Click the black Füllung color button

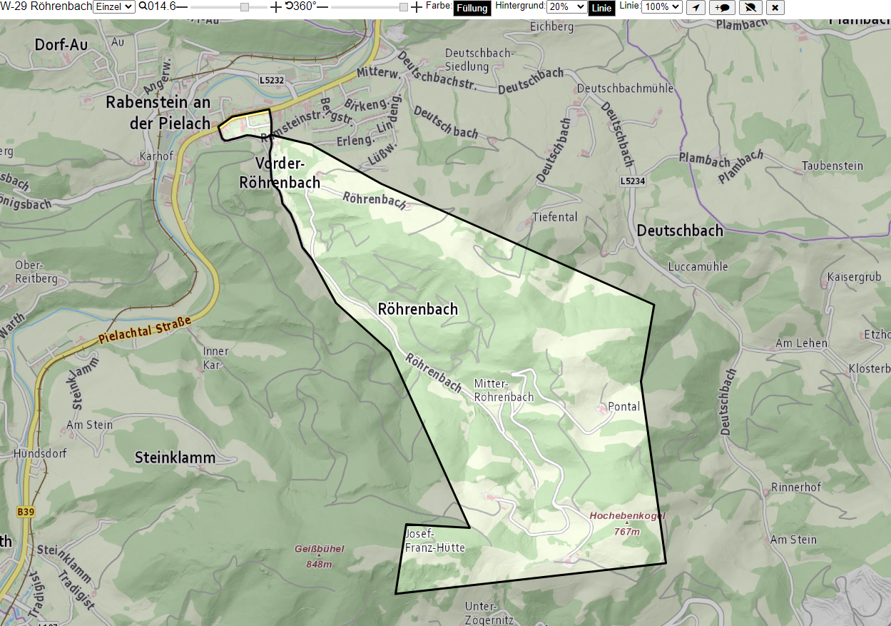click(472, 9)
